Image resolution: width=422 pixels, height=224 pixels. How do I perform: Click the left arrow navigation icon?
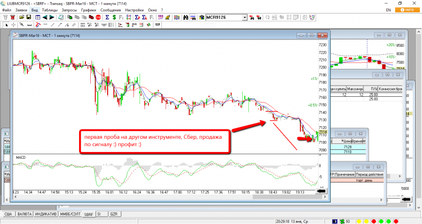click(x=45, y=17)
